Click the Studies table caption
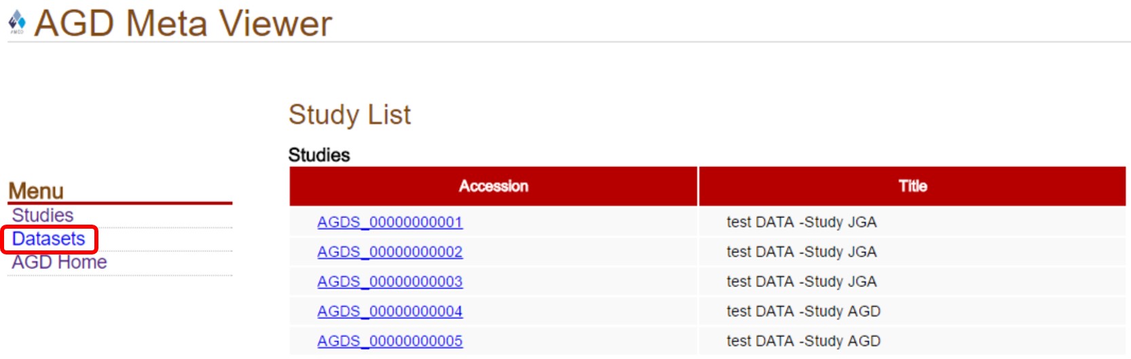 coord(319,155)
